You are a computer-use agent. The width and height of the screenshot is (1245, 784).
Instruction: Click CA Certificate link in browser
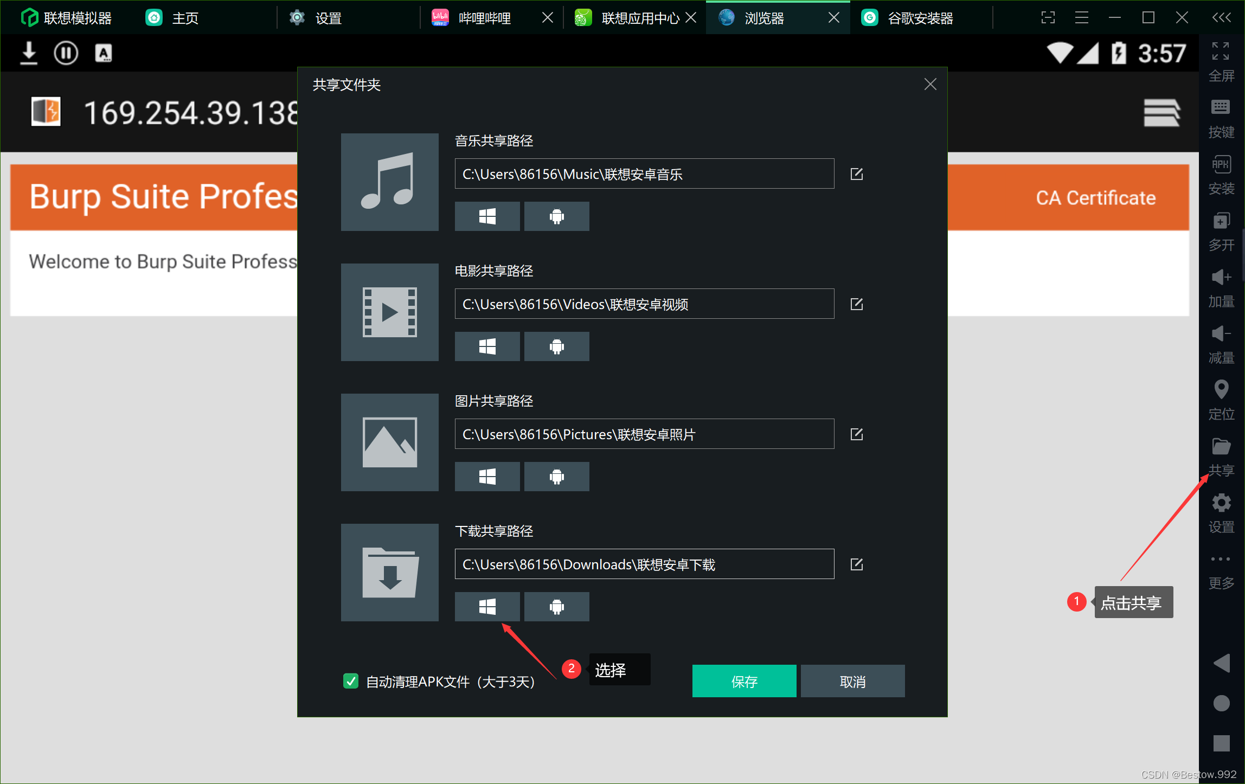click(1095, 198)
